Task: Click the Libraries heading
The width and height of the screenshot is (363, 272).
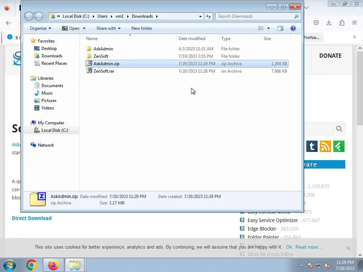Action: tap(46, 78)
